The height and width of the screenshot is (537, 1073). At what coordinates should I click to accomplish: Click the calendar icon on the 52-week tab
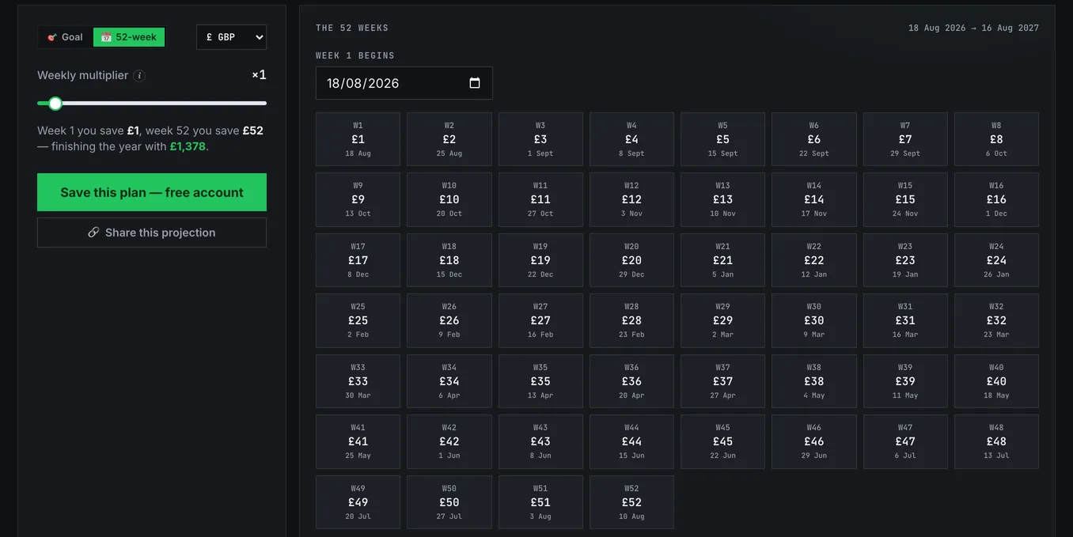(x=106, y=37)
